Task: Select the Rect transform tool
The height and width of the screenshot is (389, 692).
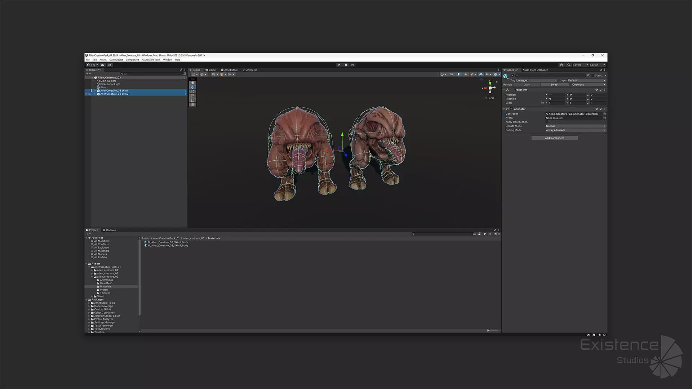Action: 192,100
